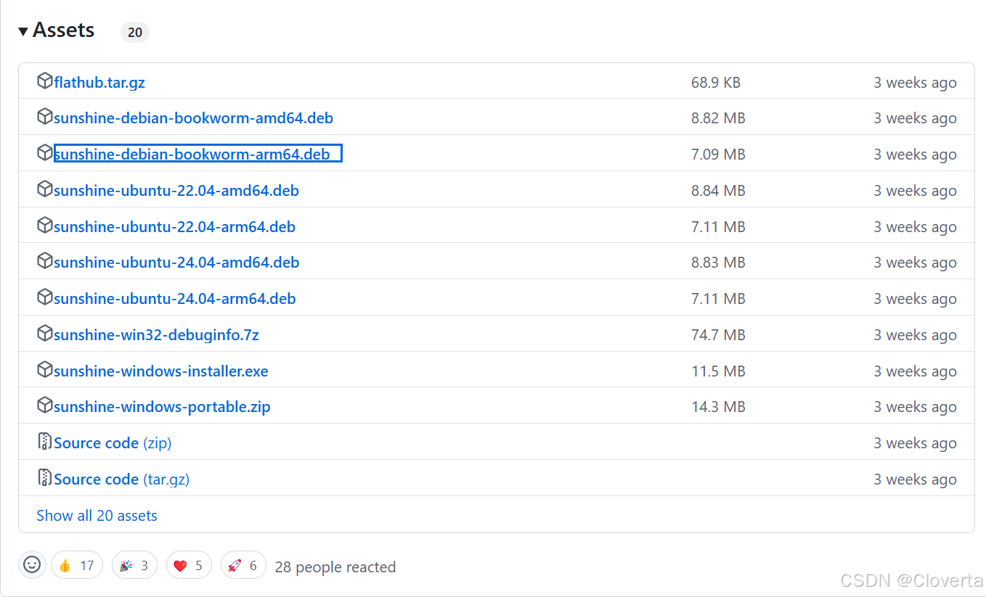Image resolution: width=986 pixels, height=597 pixels.
Task: Toggle the party popper reaction with 3
Action: click(134, 565)
